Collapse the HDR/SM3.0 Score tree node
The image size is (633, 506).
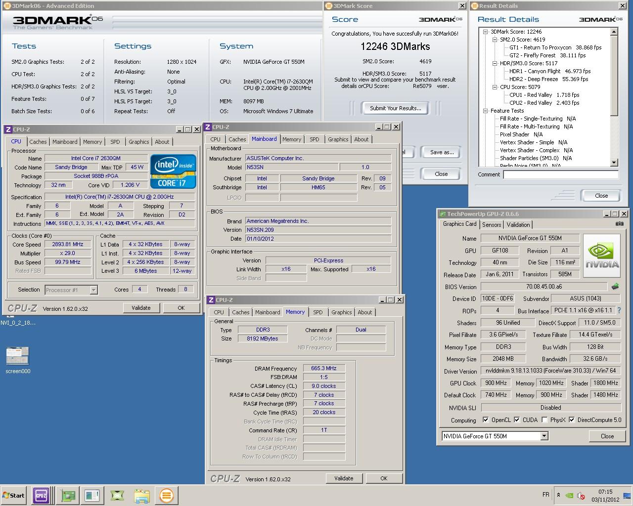coord(495,63)
